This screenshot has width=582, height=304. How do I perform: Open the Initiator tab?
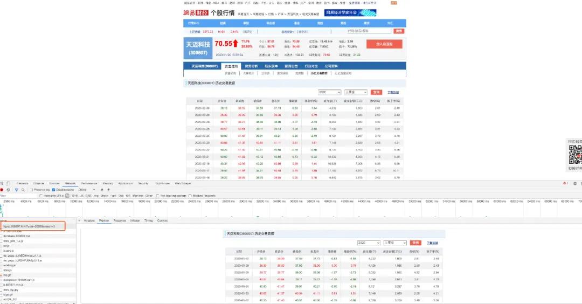point(135,220)
